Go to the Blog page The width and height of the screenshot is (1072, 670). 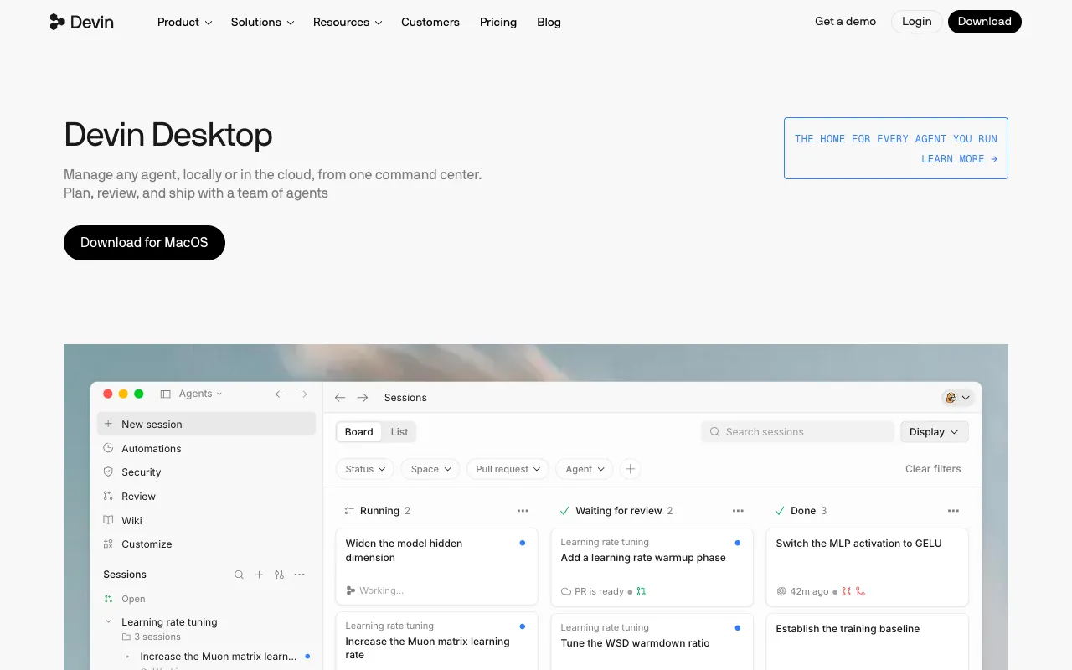pyautogui.click(x=549, y=22)
